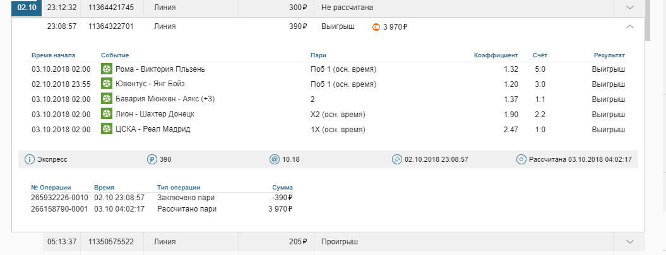Collapse bet 11364322701 details
The width and height of the screenshot is (666, 255).
(x=630, y=26)
